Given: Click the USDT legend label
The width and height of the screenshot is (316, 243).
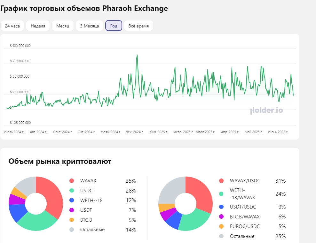Looking at the screenshot, I should [x=86, y=210].
